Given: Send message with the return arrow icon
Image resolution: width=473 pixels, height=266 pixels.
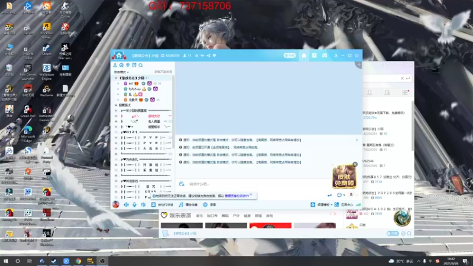Looking at the screenshot, I should click(x=329, y=196).
